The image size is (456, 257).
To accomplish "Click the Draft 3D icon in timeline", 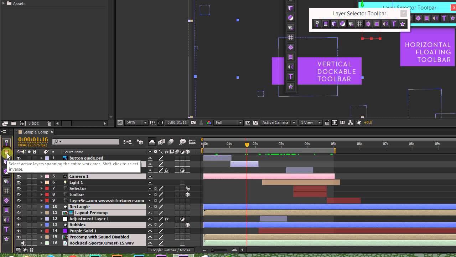I will point(140,142).
